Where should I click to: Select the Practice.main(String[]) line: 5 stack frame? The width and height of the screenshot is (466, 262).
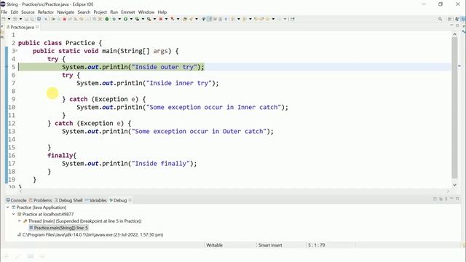pos(58,228)
